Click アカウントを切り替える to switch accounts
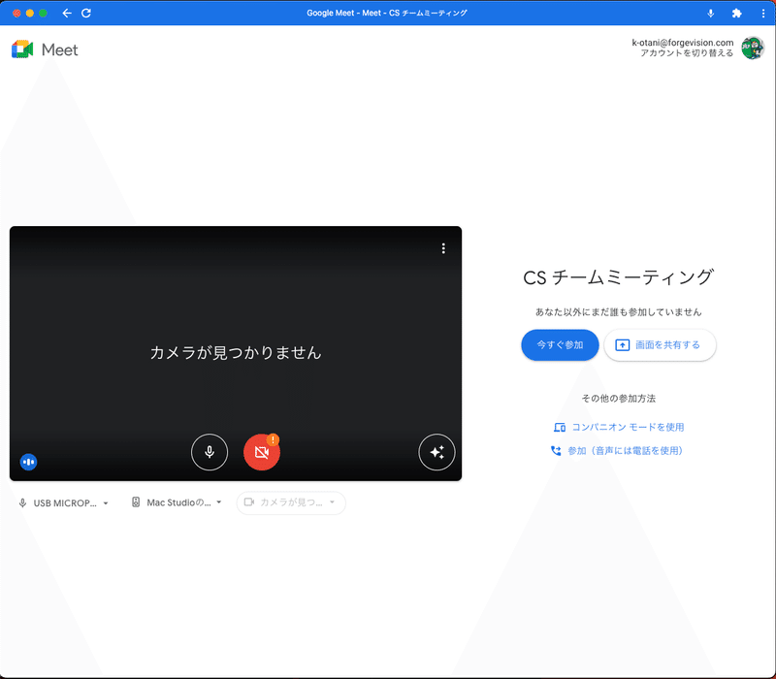776x679 pixels. pos(687,53)
